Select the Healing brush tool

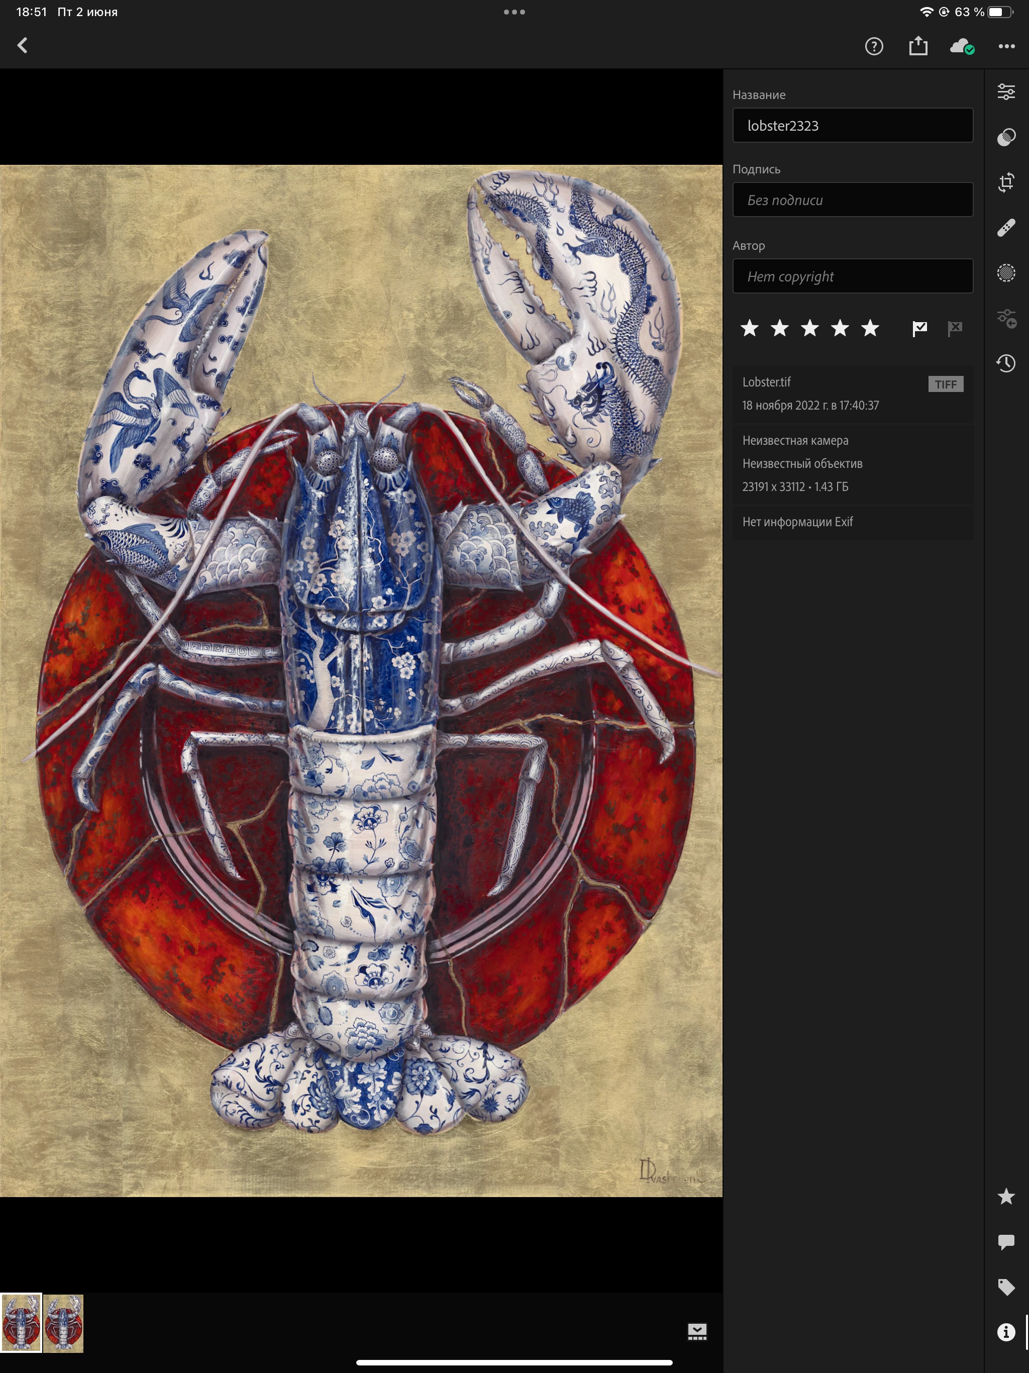click(x=1006, y=228)
